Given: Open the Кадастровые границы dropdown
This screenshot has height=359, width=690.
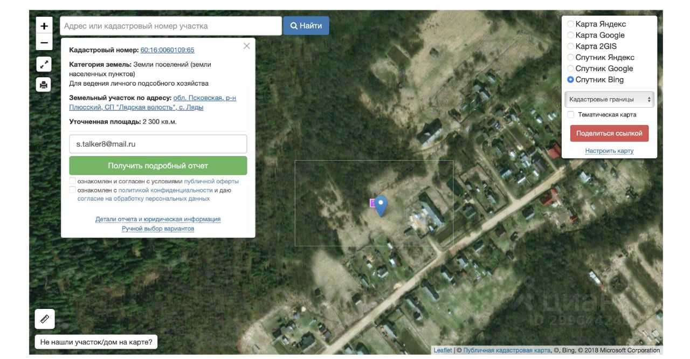Looking at the screenshot, I should coord(609,99).
